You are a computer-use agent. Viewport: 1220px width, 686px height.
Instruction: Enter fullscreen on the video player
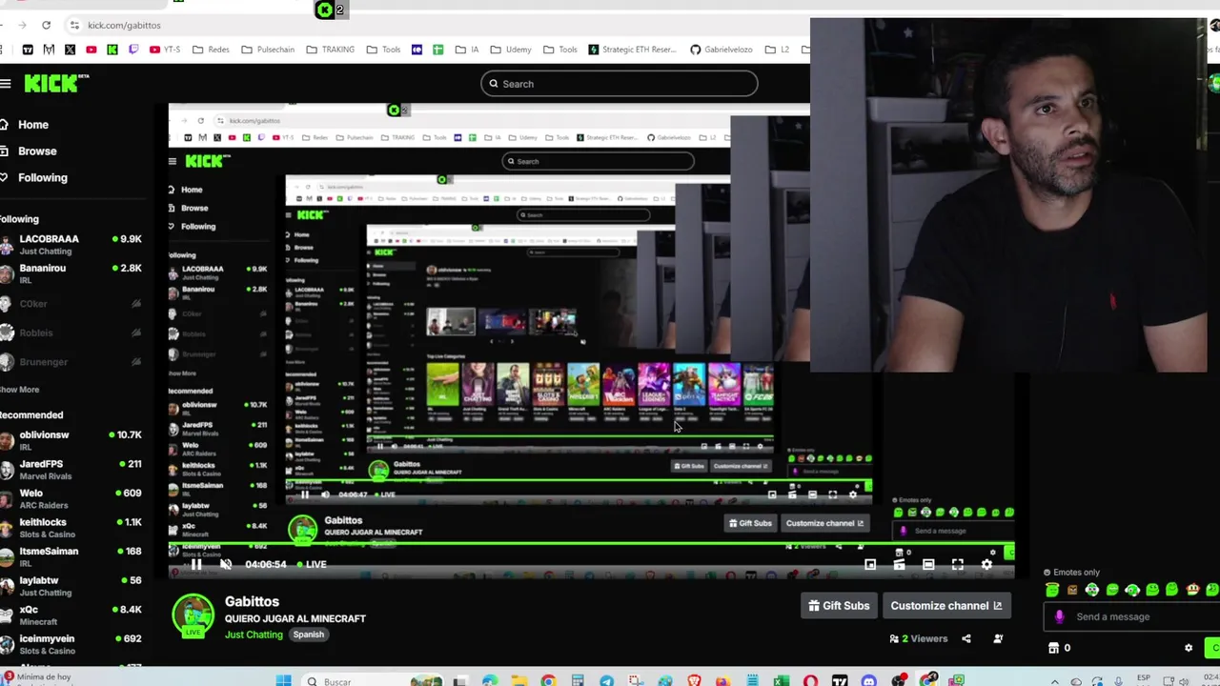[x=958, y=564]
